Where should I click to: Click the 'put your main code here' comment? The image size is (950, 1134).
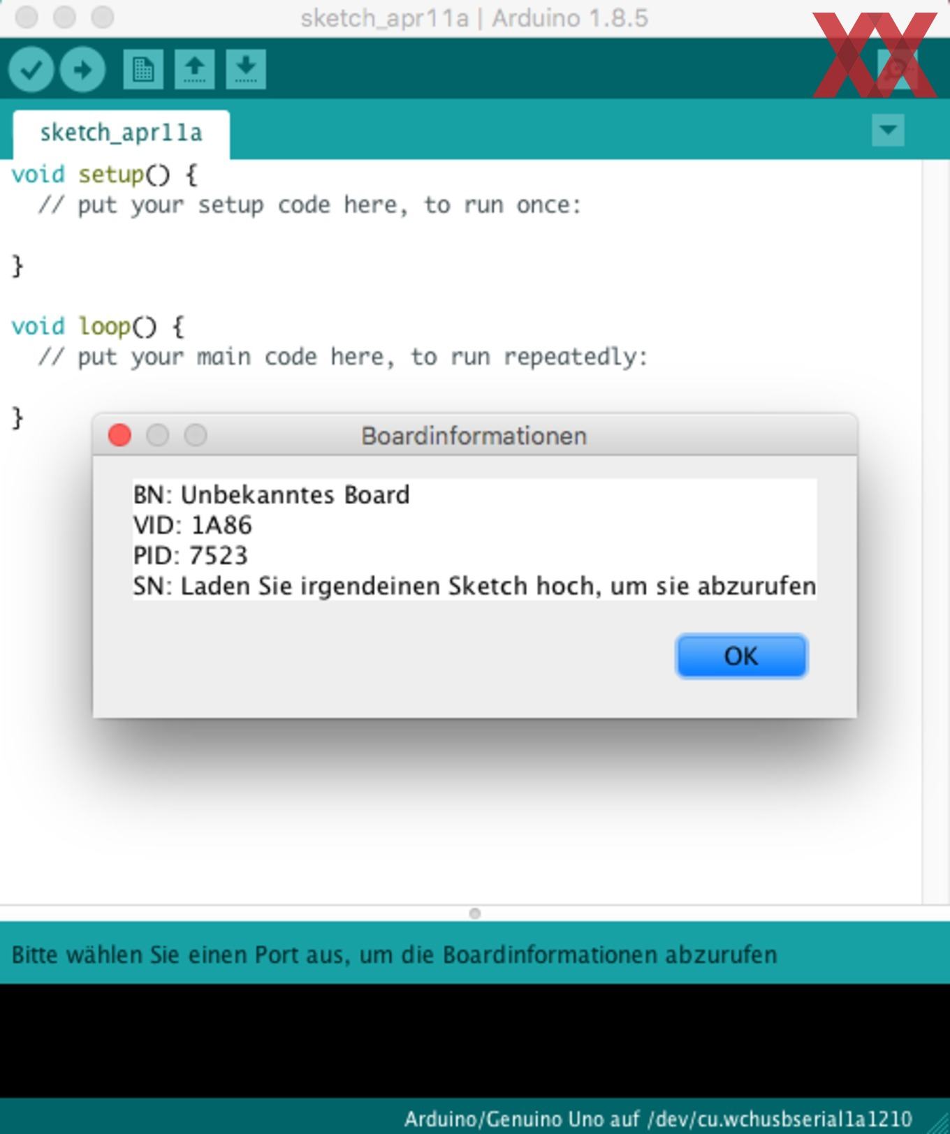click(342, 358)
